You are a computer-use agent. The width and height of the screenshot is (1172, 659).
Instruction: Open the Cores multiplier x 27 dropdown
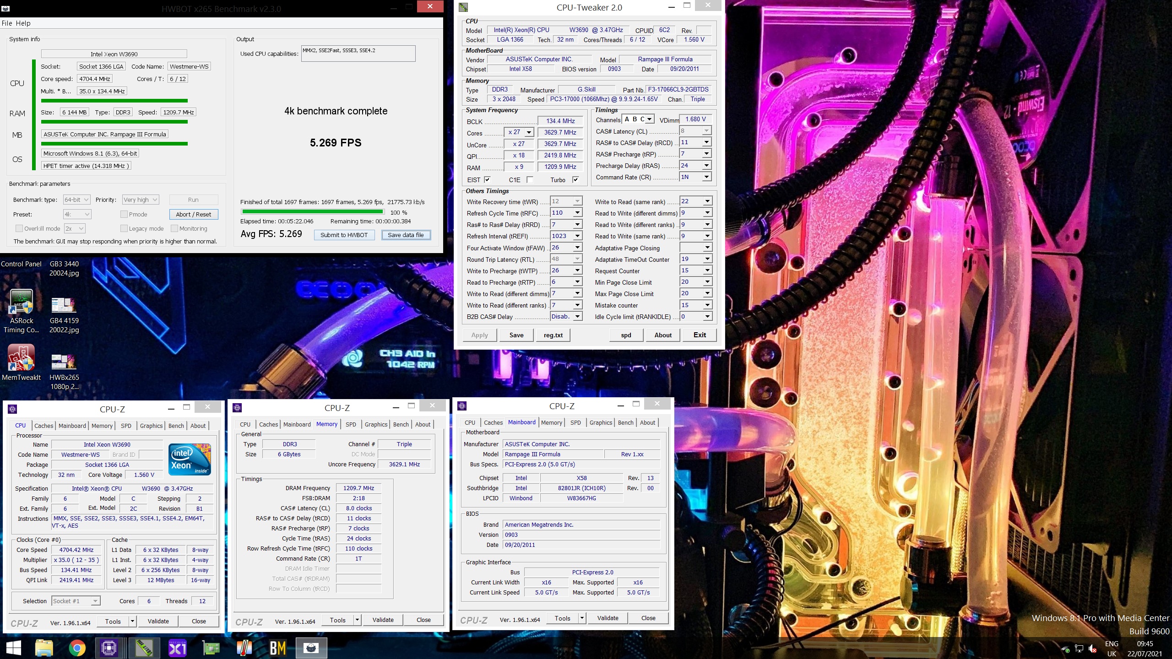tap(529, 132)
